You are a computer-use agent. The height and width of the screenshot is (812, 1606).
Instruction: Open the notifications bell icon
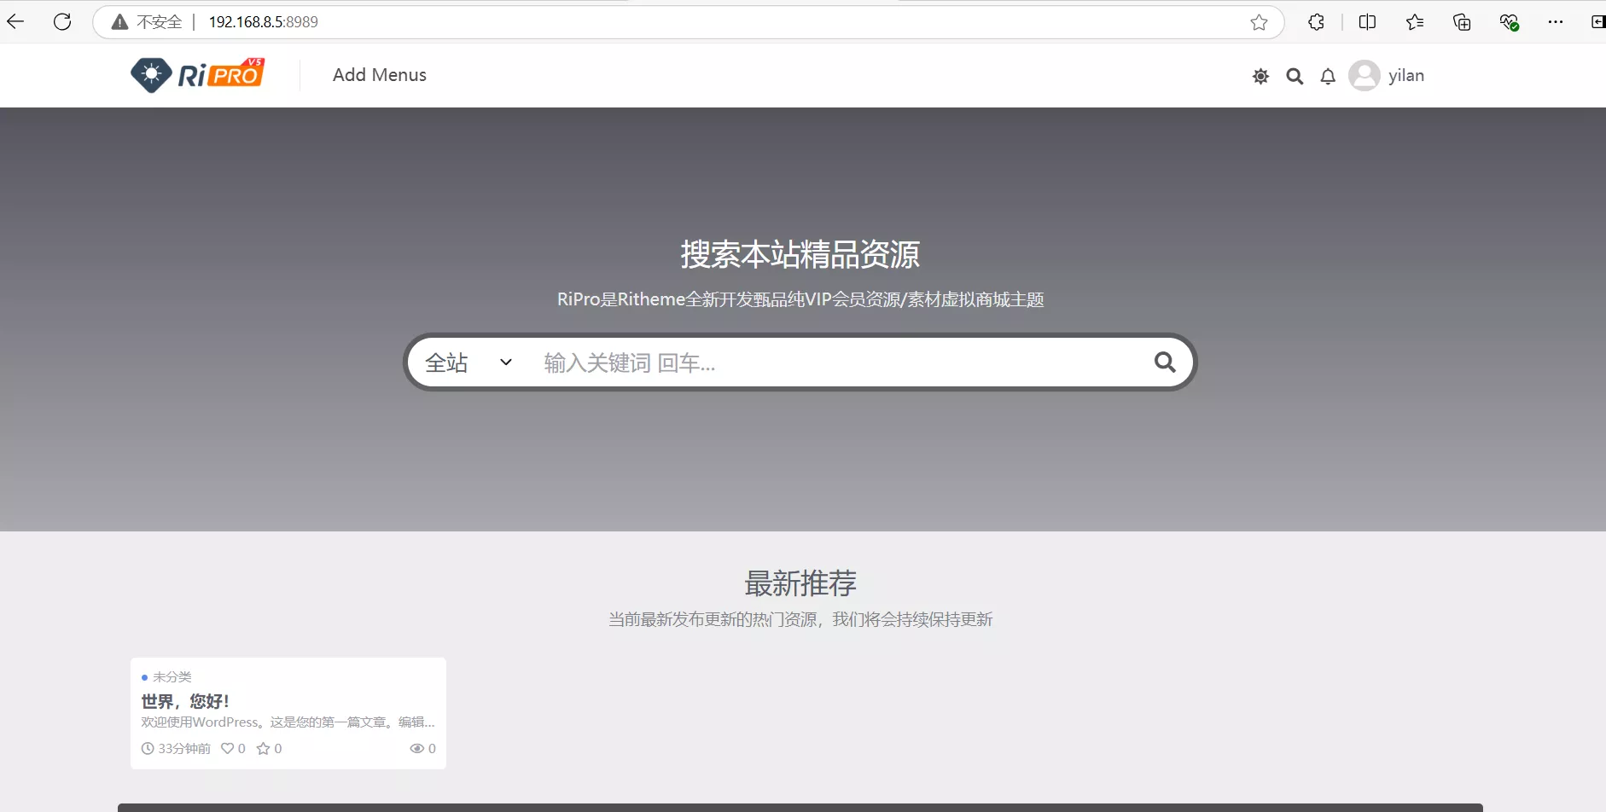(x=1328, y=77)
